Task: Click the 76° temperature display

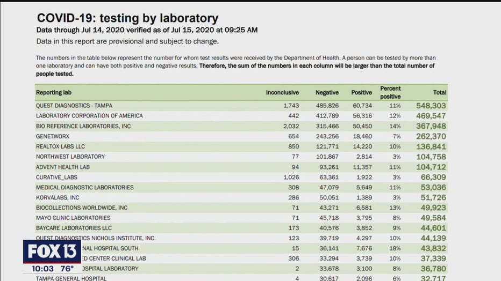Action: [67, 269]
